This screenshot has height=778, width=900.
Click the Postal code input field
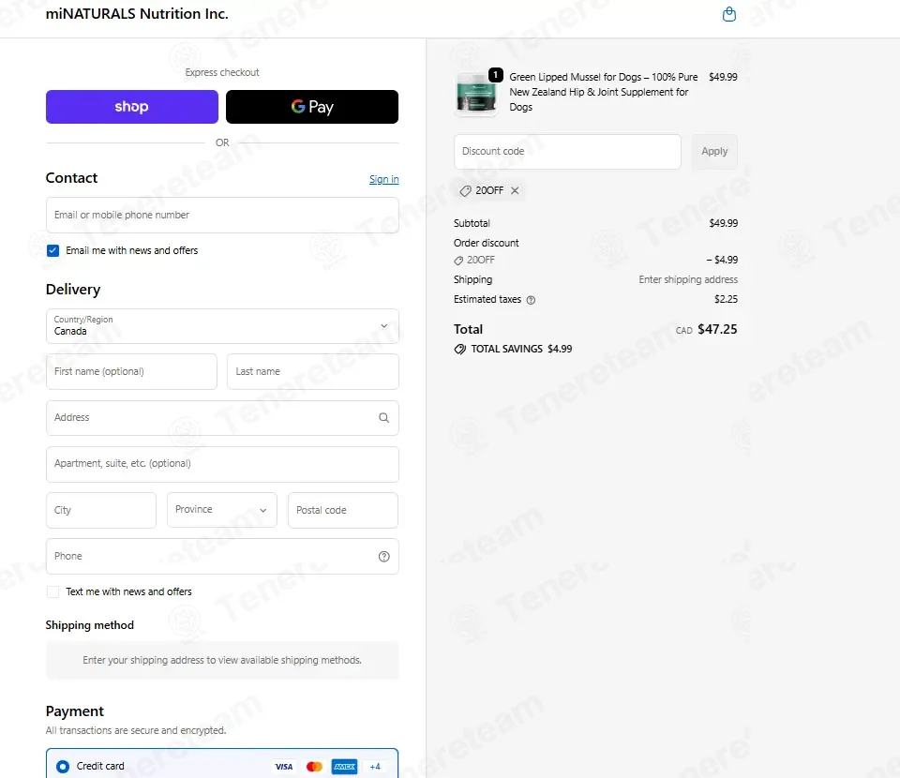tap(343, 510)
